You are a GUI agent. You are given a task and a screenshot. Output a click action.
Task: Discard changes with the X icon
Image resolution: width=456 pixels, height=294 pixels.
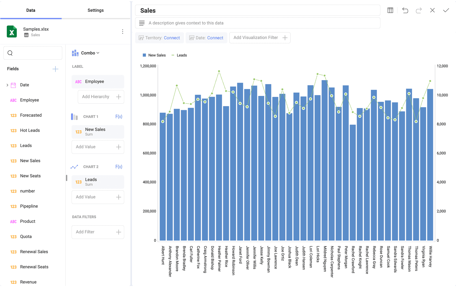point(432,10)
